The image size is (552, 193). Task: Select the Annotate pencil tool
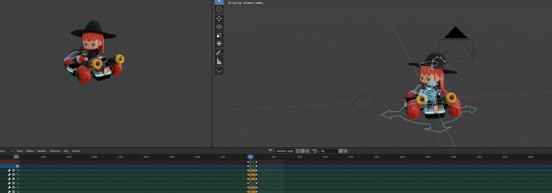(x=219, y=53)
